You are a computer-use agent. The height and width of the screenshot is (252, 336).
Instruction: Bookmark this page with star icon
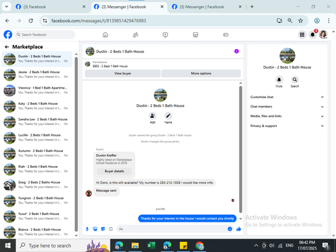[300, 21]
